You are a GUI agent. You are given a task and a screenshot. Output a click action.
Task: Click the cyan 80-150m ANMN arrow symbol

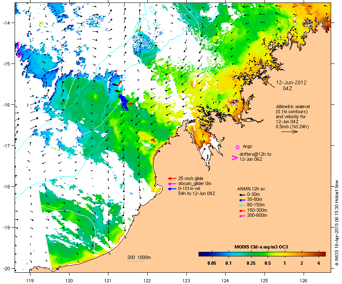tap(242, 205)
